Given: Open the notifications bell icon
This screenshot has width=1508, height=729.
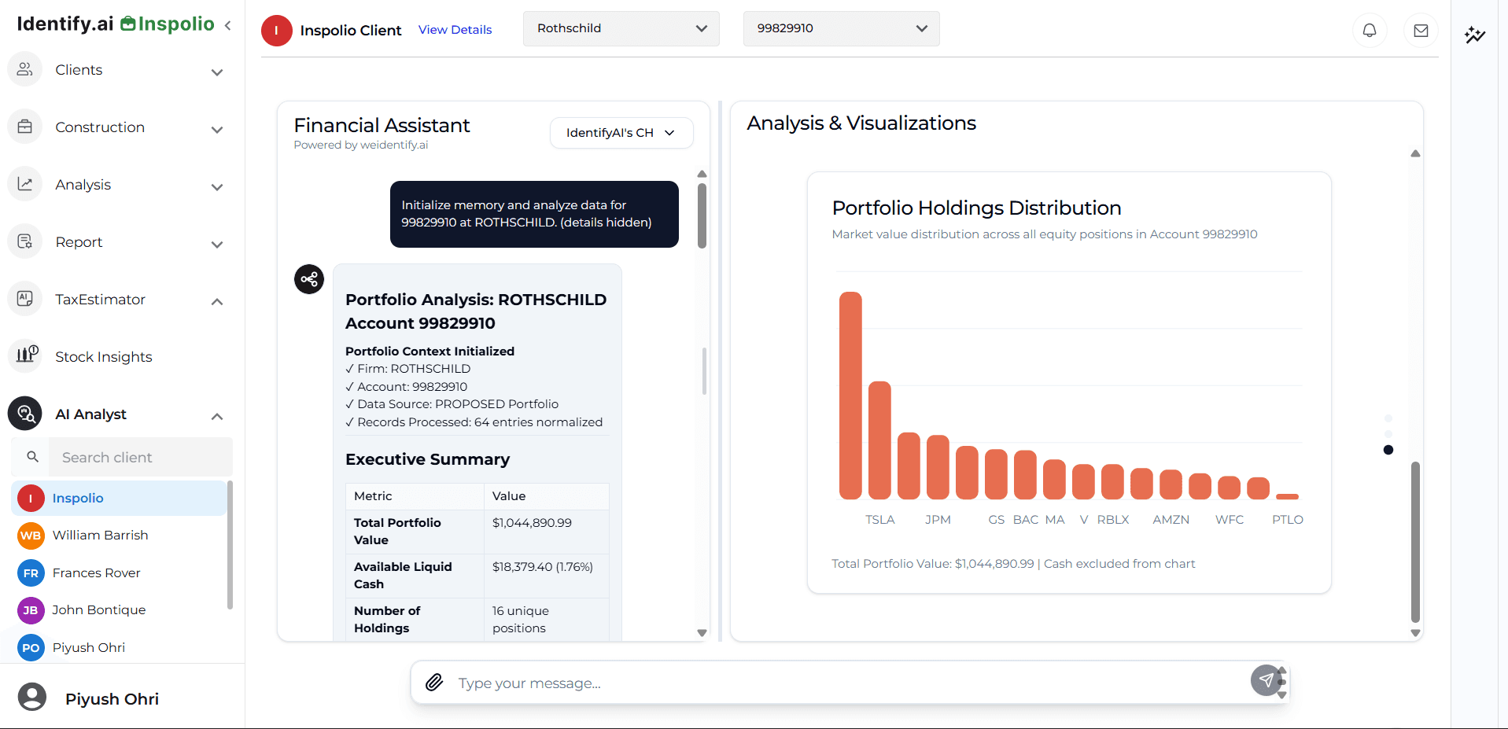Looking at the screenshot, I should (x=1369, y=30).
